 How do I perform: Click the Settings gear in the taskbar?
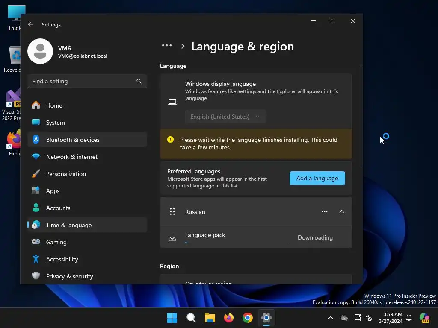click(266, 318)
